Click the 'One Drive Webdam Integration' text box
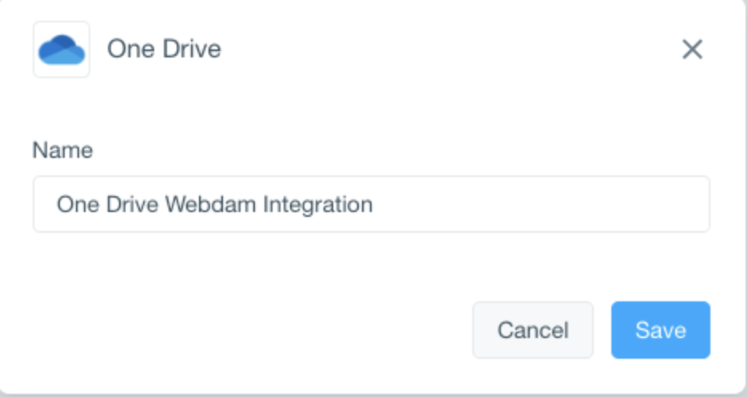 coord(372,204)
